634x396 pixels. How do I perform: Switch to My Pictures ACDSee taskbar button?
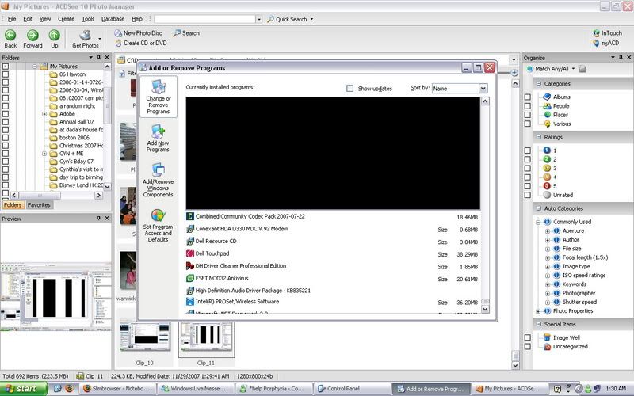click(508, 389)
